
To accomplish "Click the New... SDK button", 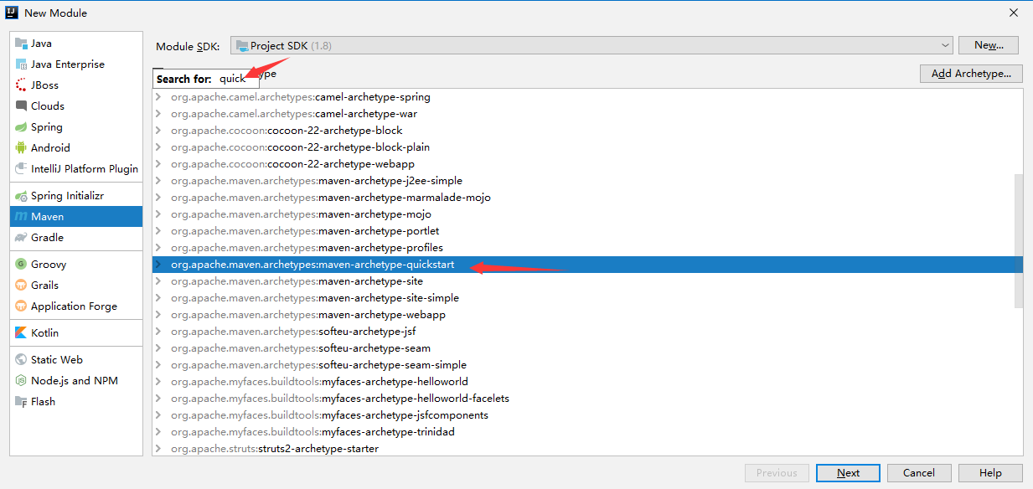I will click(989, 45).
